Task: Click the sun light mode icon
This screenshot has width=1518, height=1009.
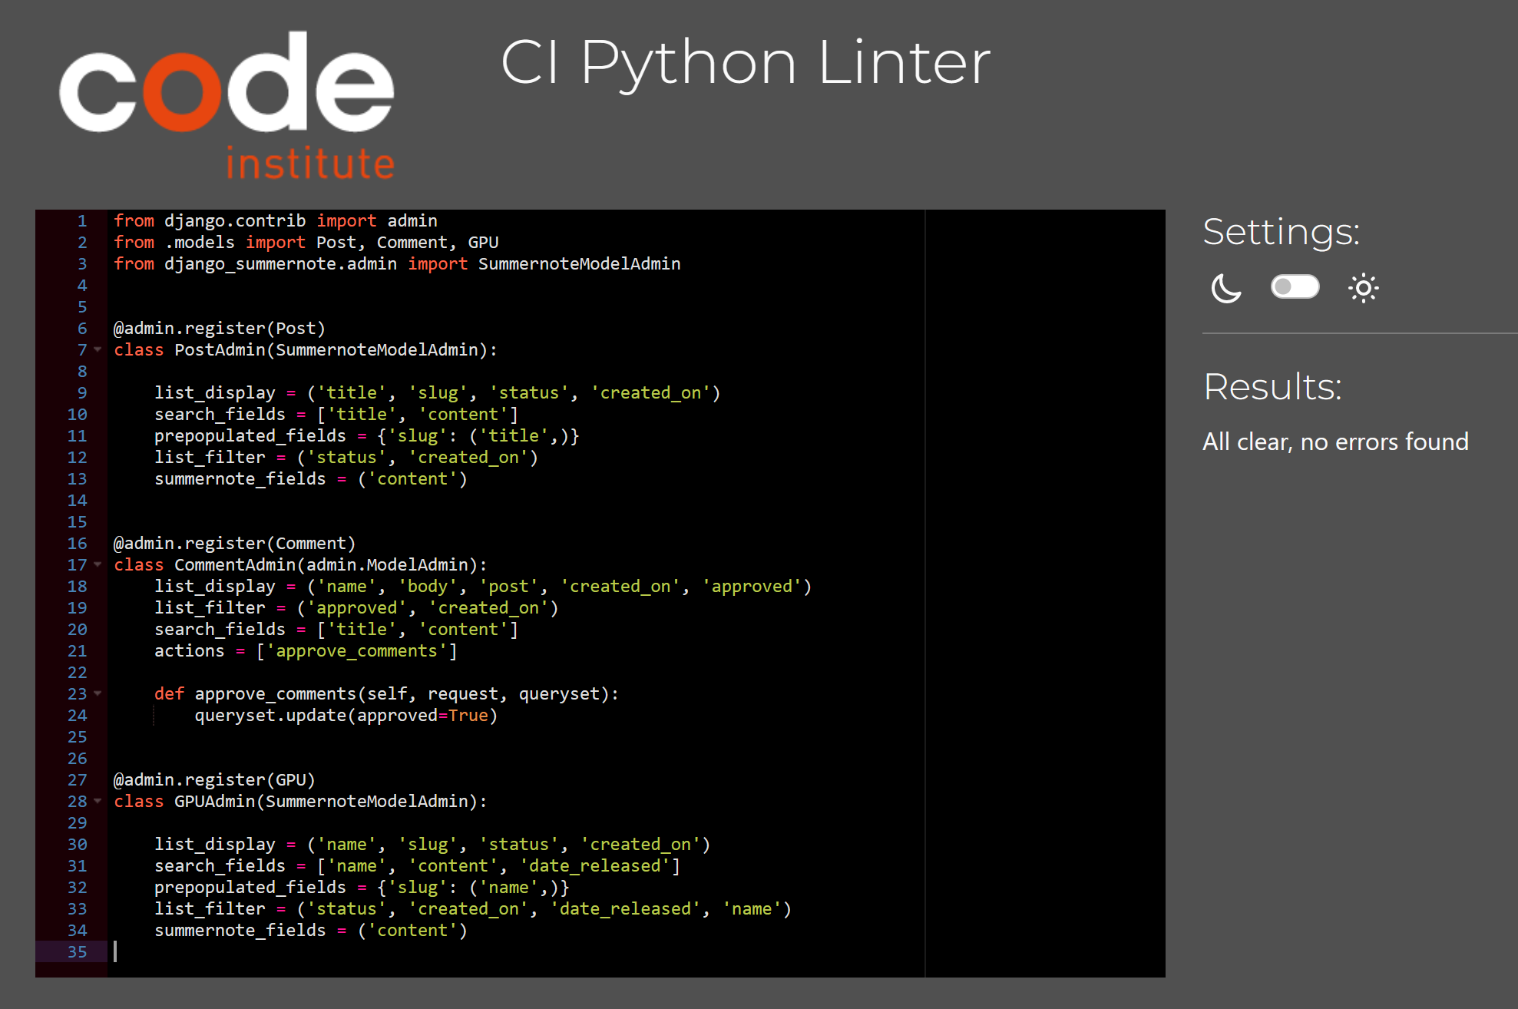Action: pyautogui.click(x=1363, y=289)
